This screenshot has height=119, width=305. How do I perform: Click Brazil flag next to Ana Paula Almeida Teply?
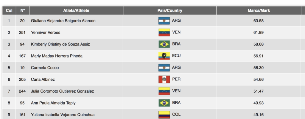164,103
